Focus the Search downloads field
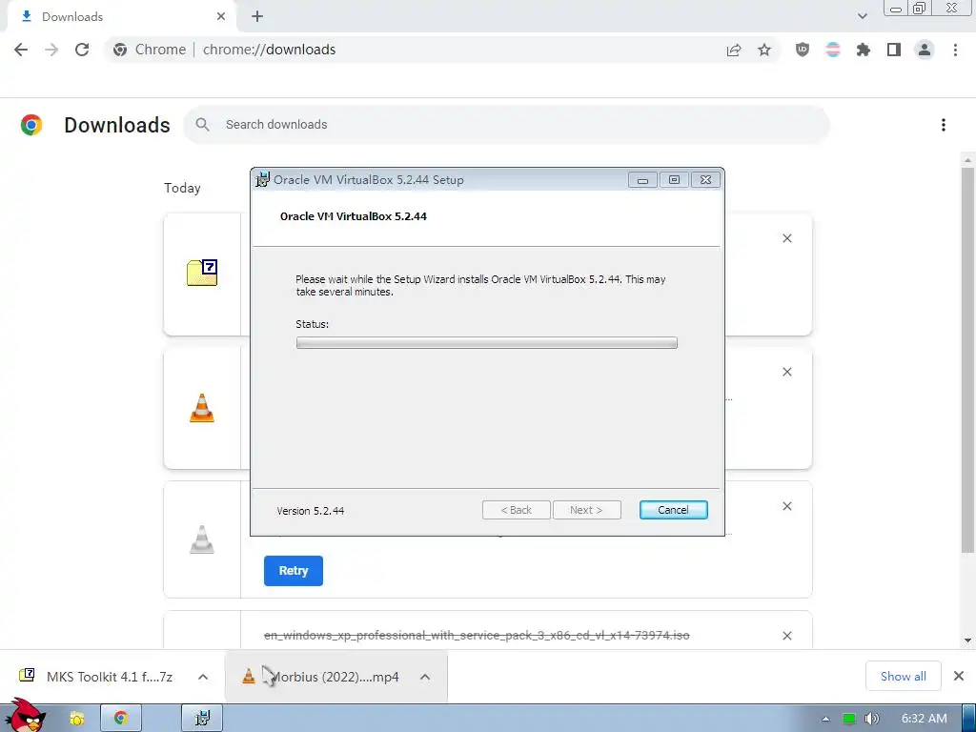Image resolution: width=976 pixels, height=732 pixels. pos(506,125)
